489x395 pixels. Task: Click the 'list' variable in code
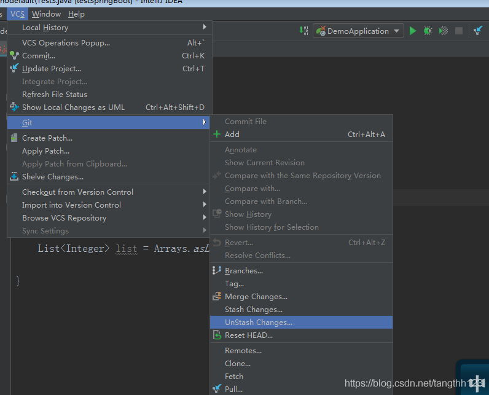[127, 248]
